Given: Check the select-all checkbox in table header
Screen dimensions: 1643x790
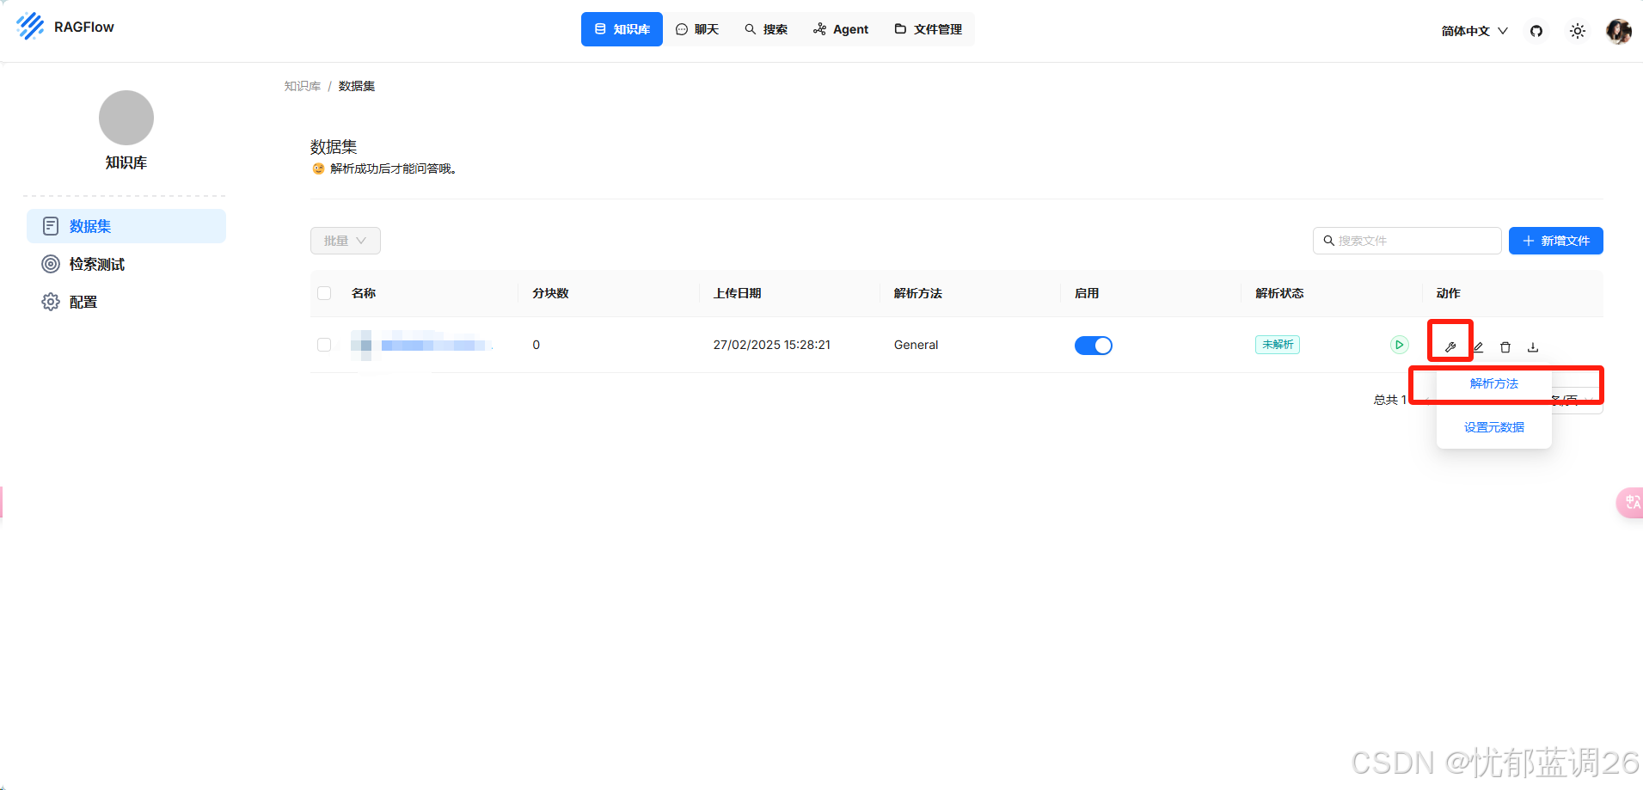Looking at the screenshot, I should [324, 293].
